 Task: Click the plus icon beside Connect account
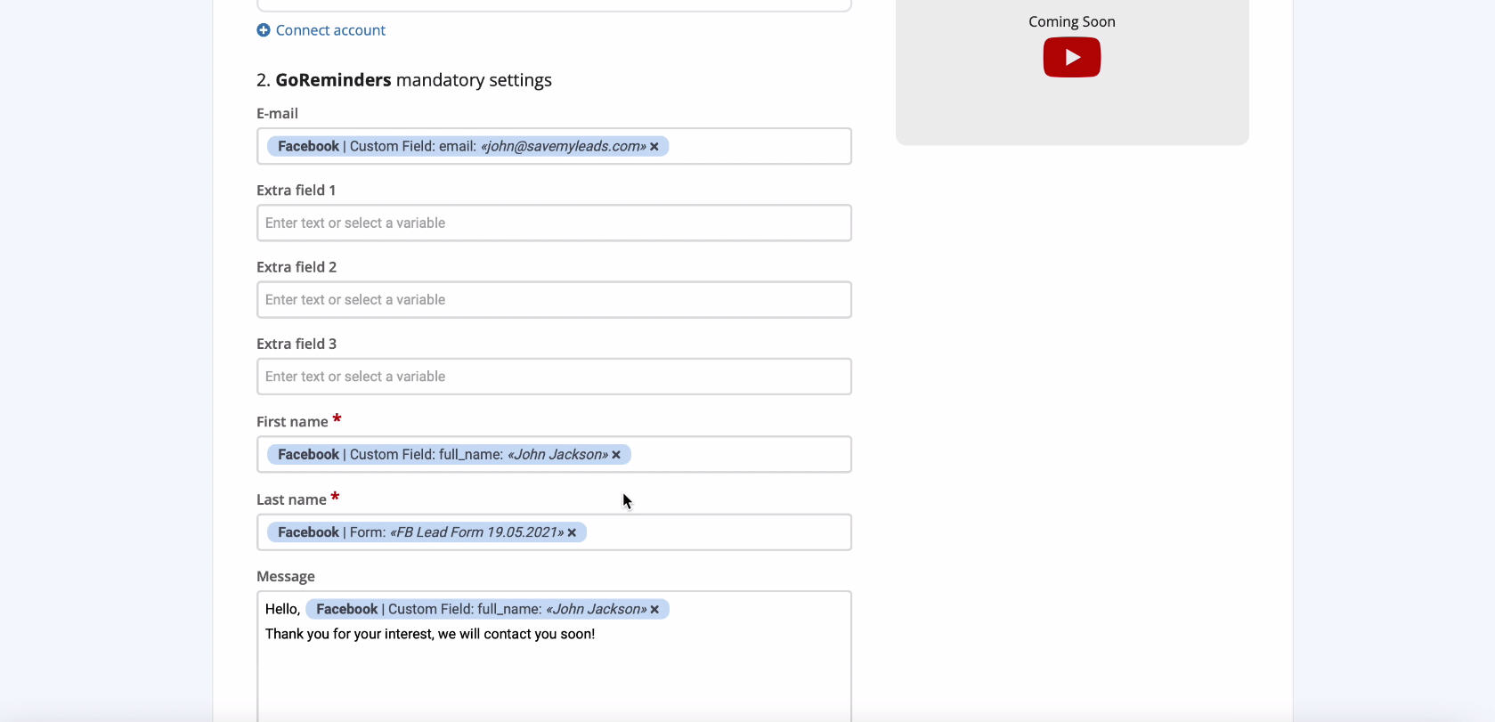tap(264, 30)
